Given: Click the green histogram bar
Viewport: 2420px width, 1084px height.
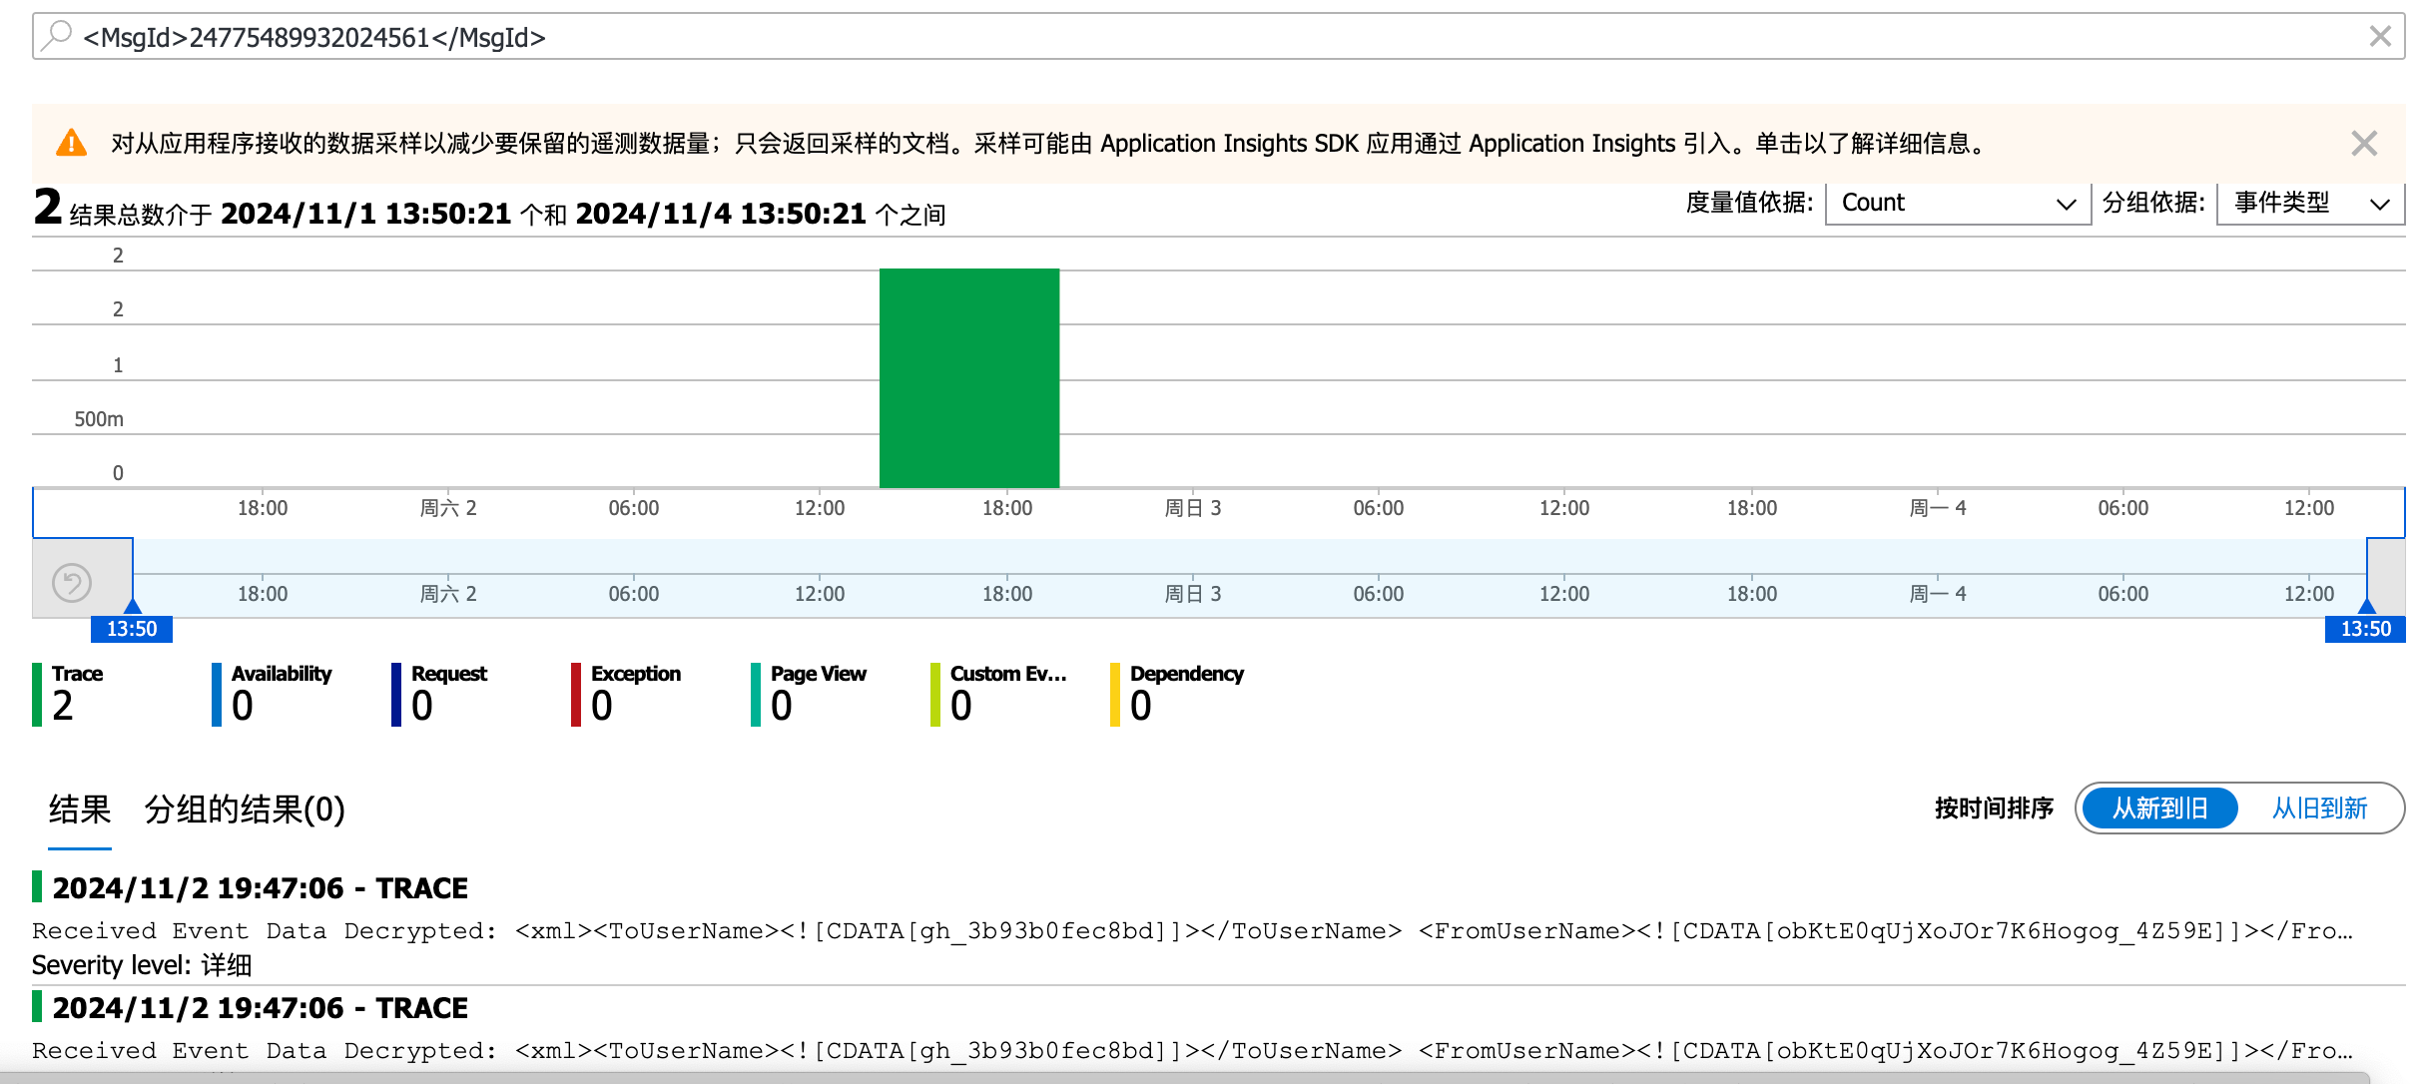Looking at the screenshot, I should tap(968, 379).
